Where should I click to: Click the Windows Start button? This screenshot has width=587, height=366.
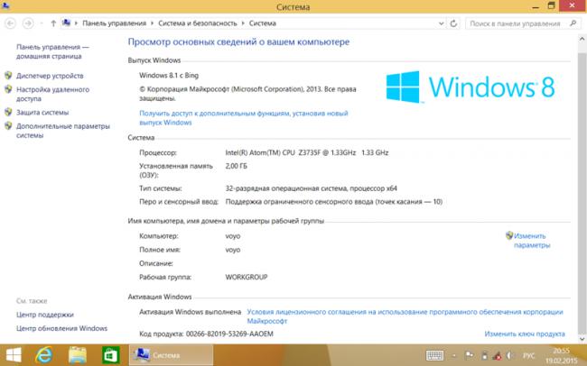tap(14, 355)
